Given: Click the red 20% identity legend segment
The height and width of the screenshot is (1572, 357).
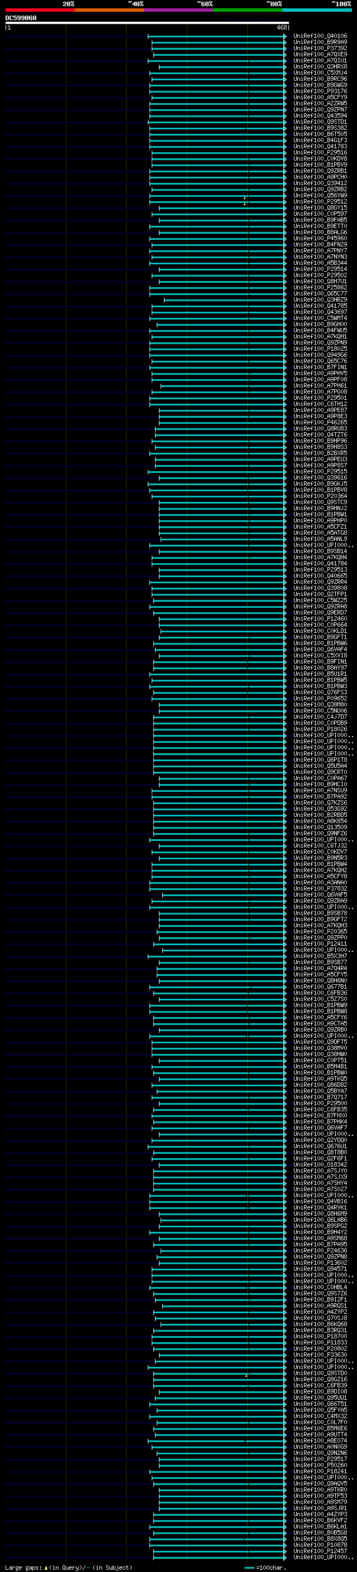Looking at the screenshot, I should coord(40,10).
